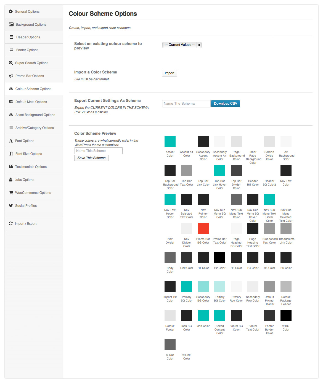
Task: Click into the Name This Scheme field
Action: pyautogui.click(x=98, y=151)
